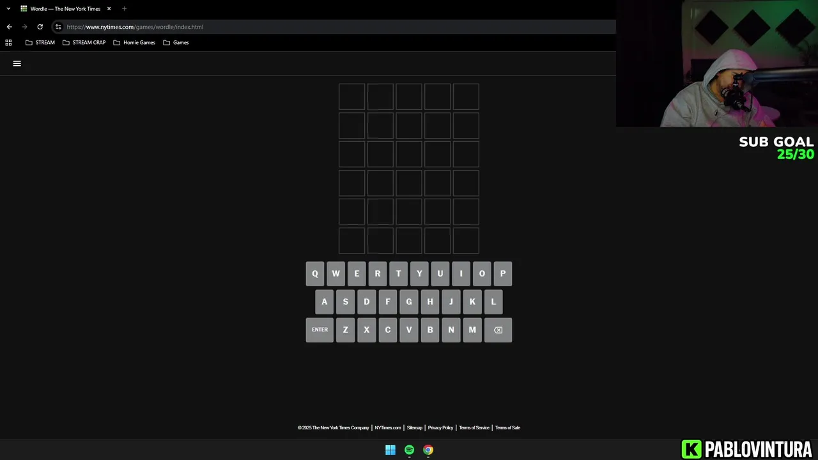Select the Wordle — The New York Times tab
The height and width of the screenshot is (460, 818).
66,9
